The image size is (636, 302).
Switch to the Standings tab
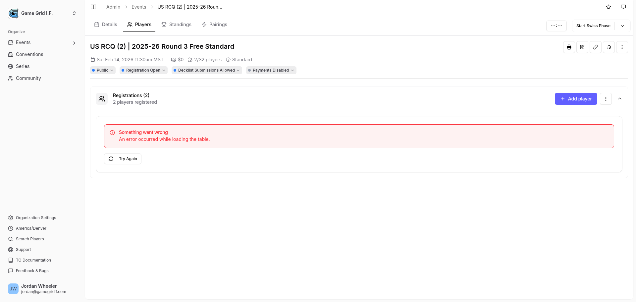tap(176, 25)
